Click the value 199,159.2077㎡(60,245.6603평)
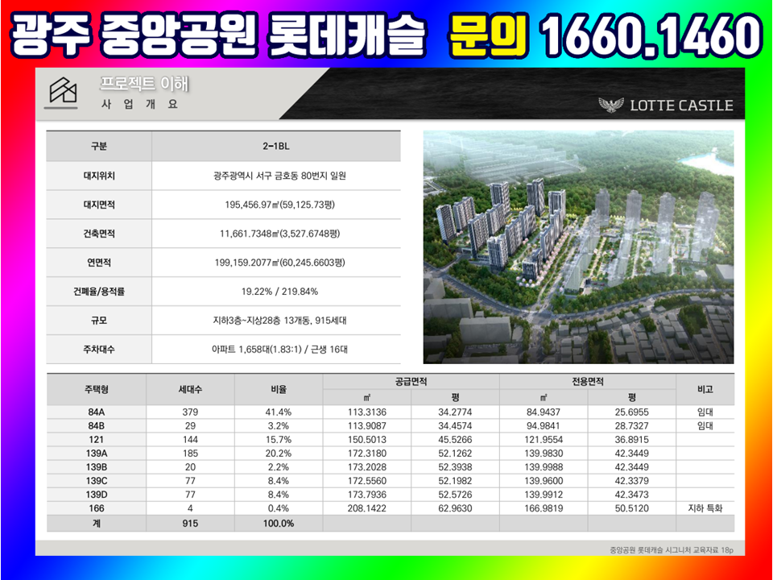Screen dimensions: 773x580 279,263
